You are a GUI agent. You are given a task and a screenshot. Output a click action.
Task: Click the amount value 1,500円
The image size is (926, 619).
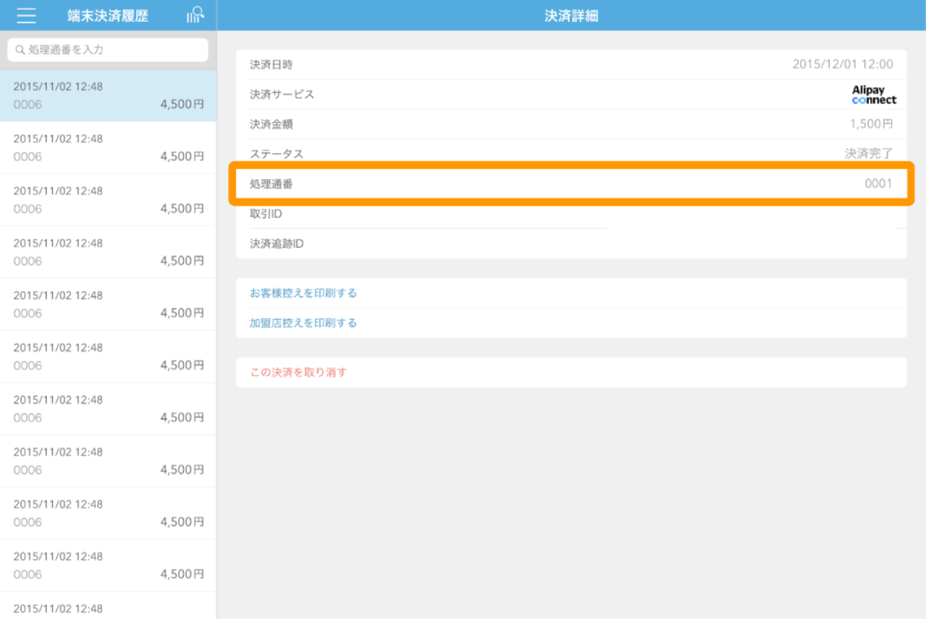click(871, 124)
